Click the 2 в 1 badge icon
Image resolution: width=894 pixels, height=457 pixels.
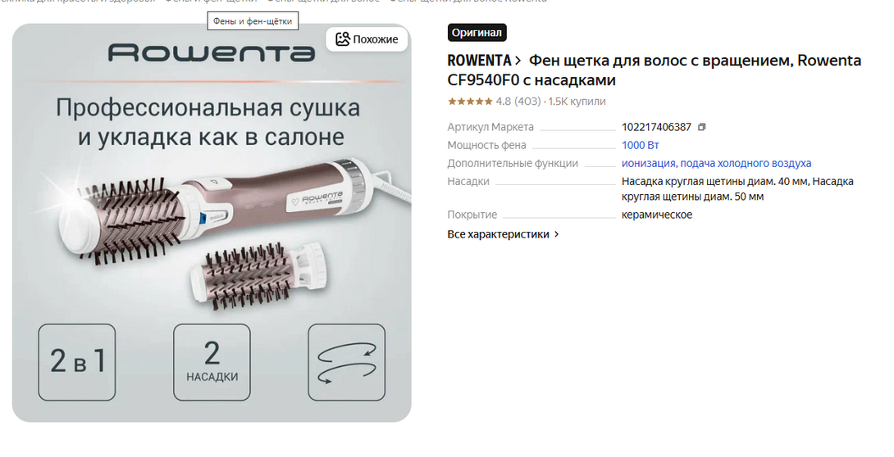tap(77, 362)
